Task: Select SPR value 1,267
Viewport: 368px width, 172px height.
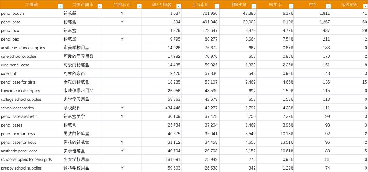Action: (x=313, y=22)
